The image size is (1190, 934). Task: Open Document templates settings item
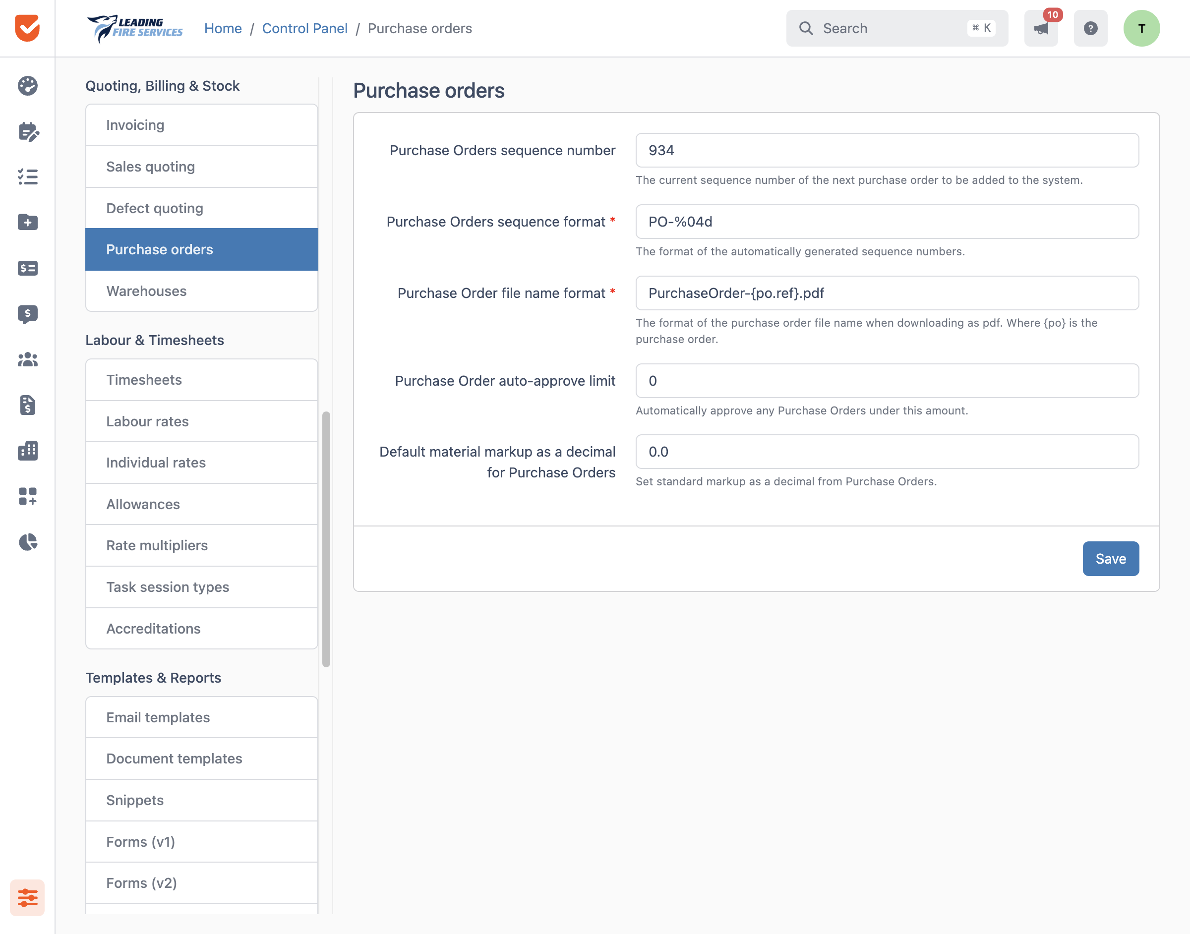pyautogui.click(x=202, y=759)
